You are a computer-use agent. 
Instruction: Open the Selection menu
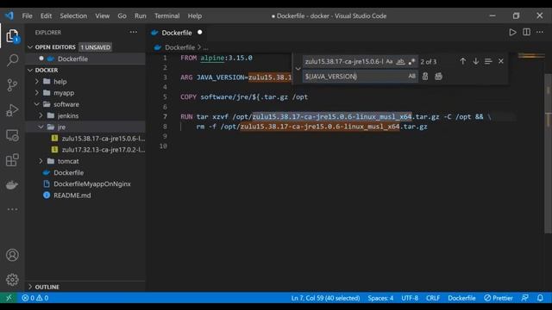click(x=73, y=15)
